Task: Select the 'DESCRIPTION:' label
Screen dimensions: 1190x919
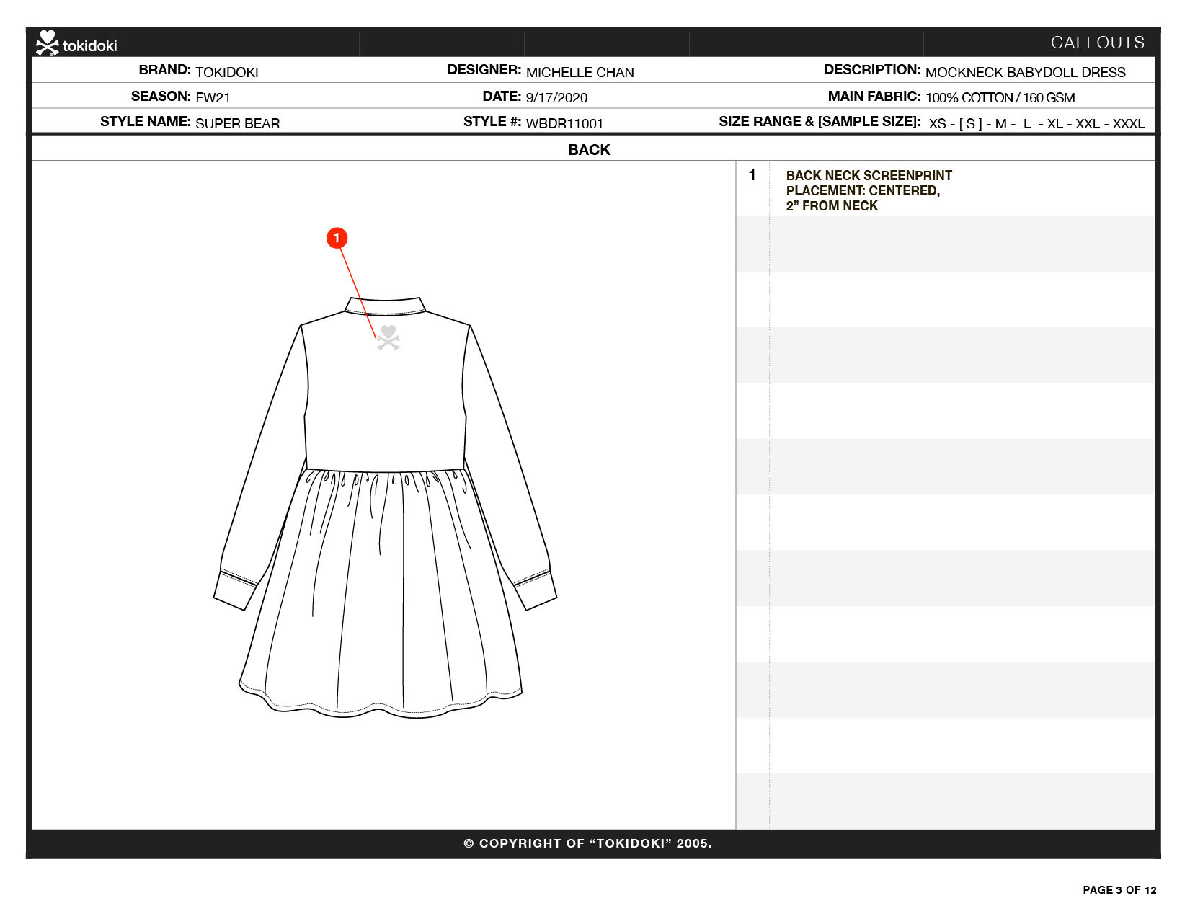Action: 872,70
